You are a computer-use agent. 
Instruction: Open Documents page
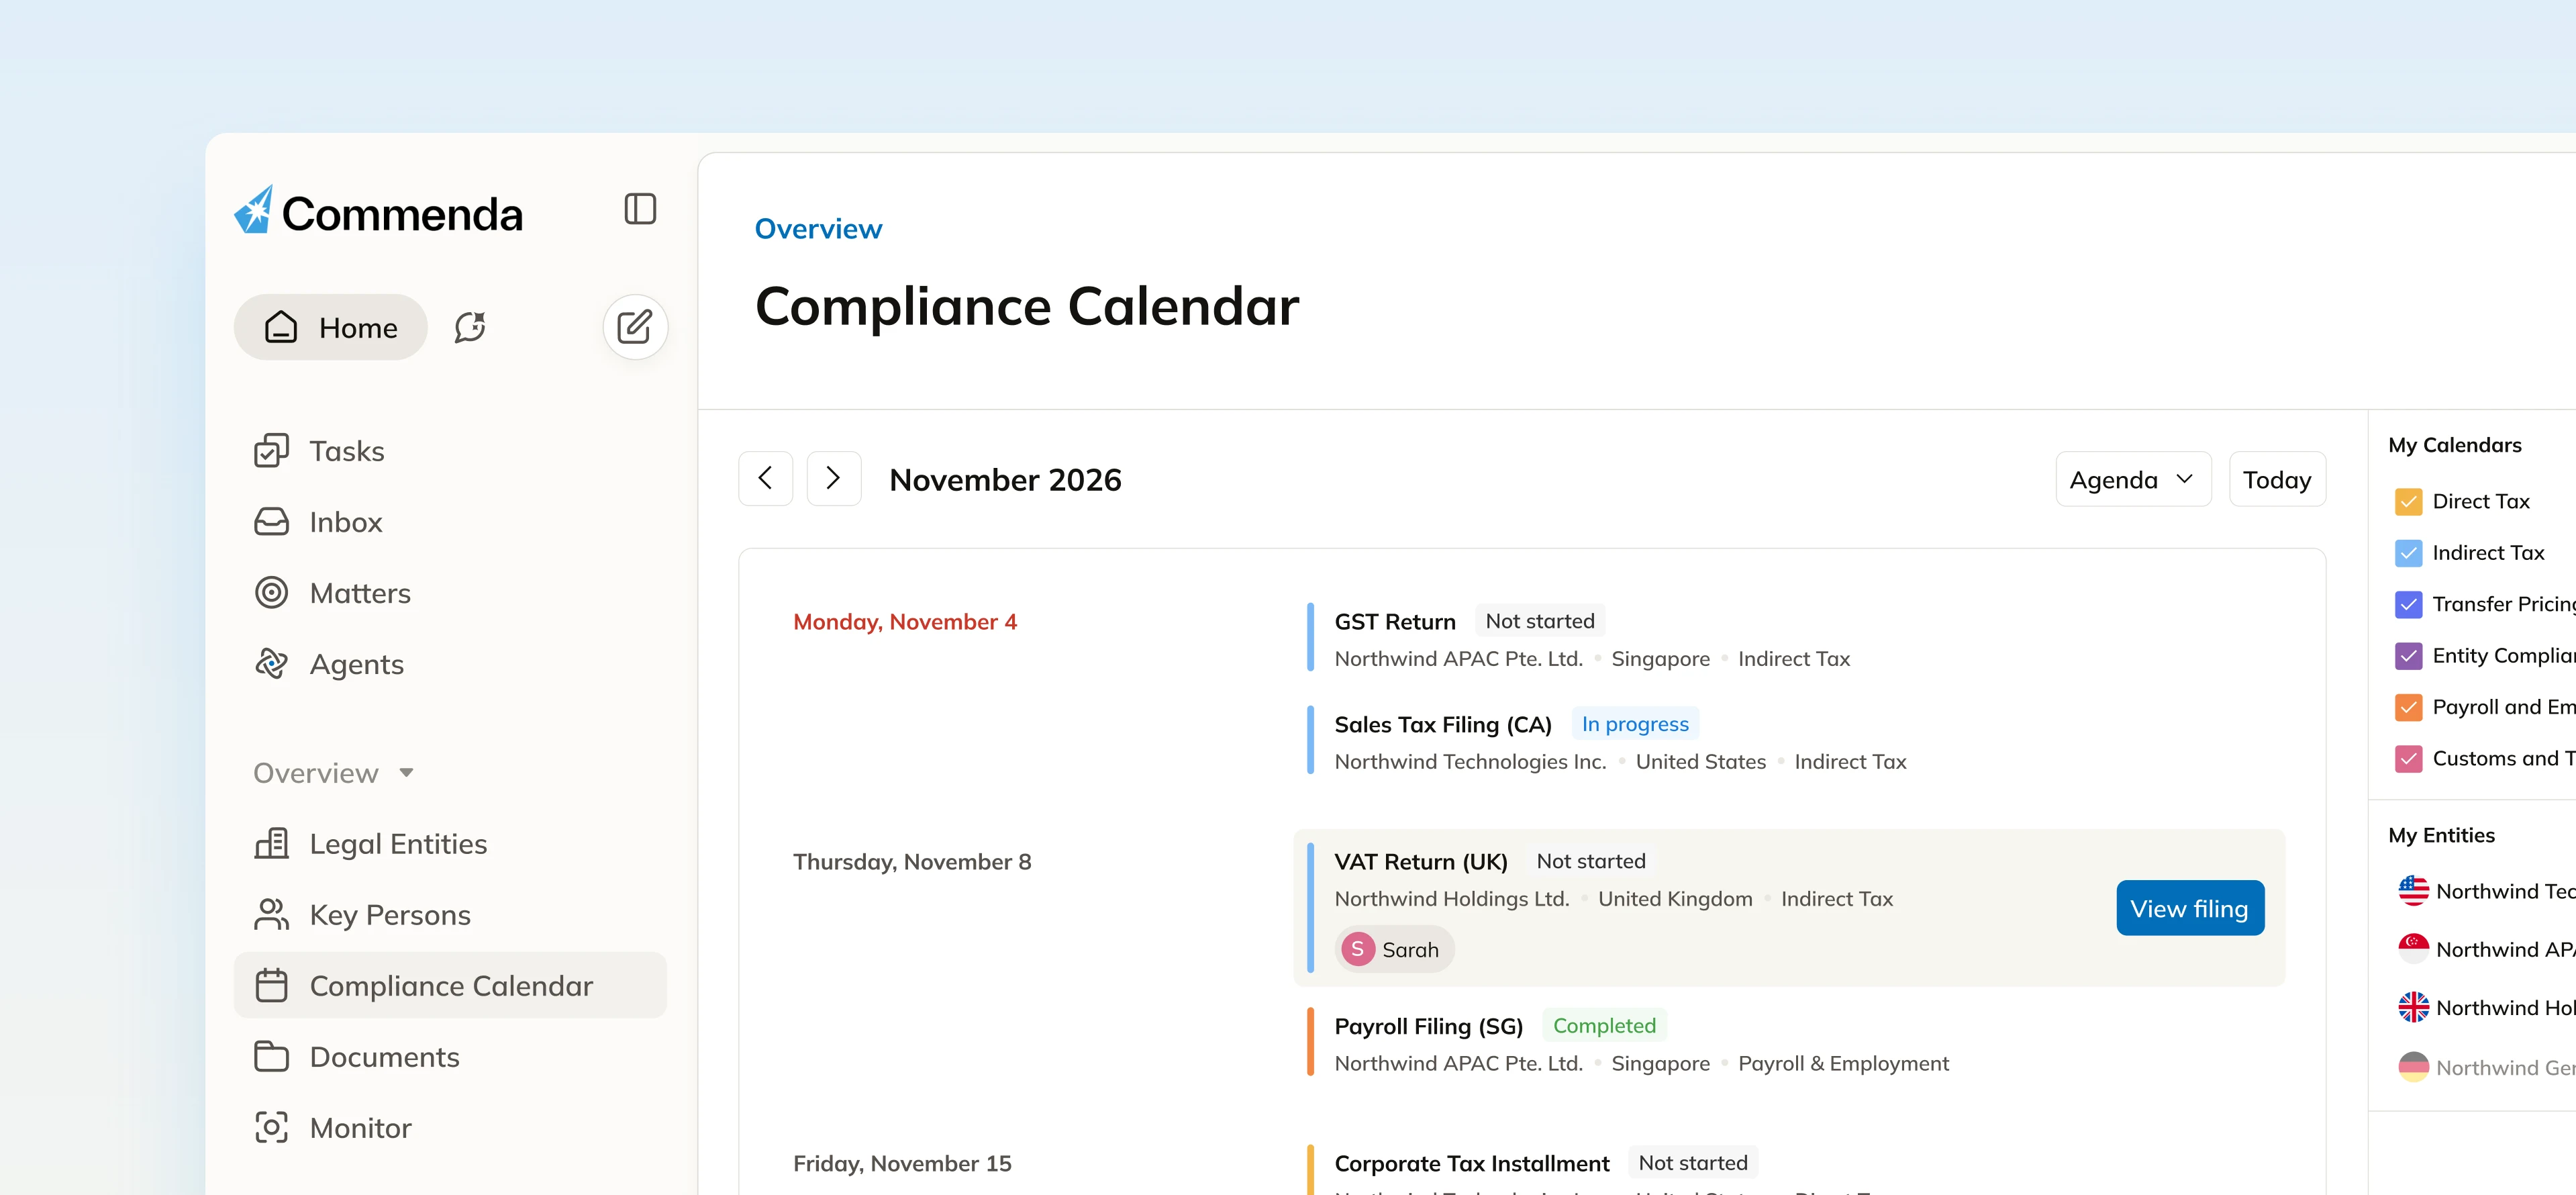[385, 1057]
